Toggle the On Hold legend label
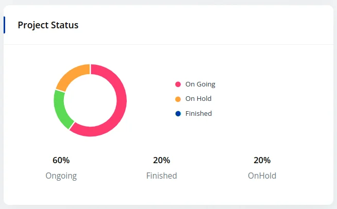 point(198,99)
